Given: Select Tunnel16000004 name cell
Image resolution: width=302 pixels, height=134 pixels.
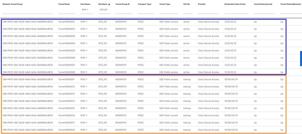Looking at the screenshot, I should pyautogui.click(x=67, y=43).
